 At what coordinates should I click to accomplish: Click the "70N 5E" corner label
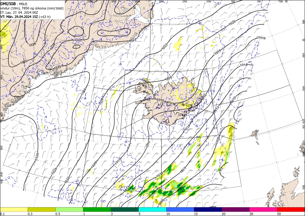point(283,2)
